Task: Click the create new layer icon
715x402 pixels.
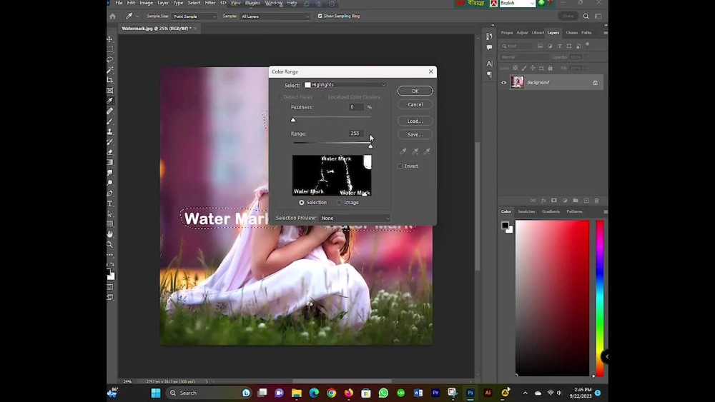Action: pos(586,201)
